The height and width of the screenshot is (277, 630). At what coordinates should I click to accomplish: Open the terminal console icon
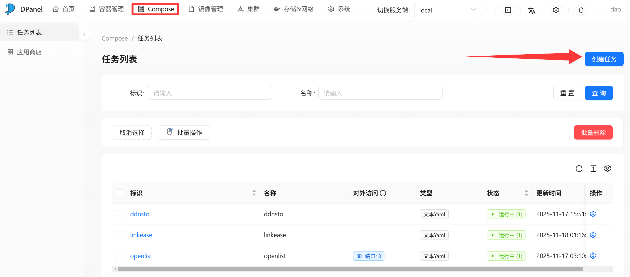pyautogui.click(x=508, y=10)
